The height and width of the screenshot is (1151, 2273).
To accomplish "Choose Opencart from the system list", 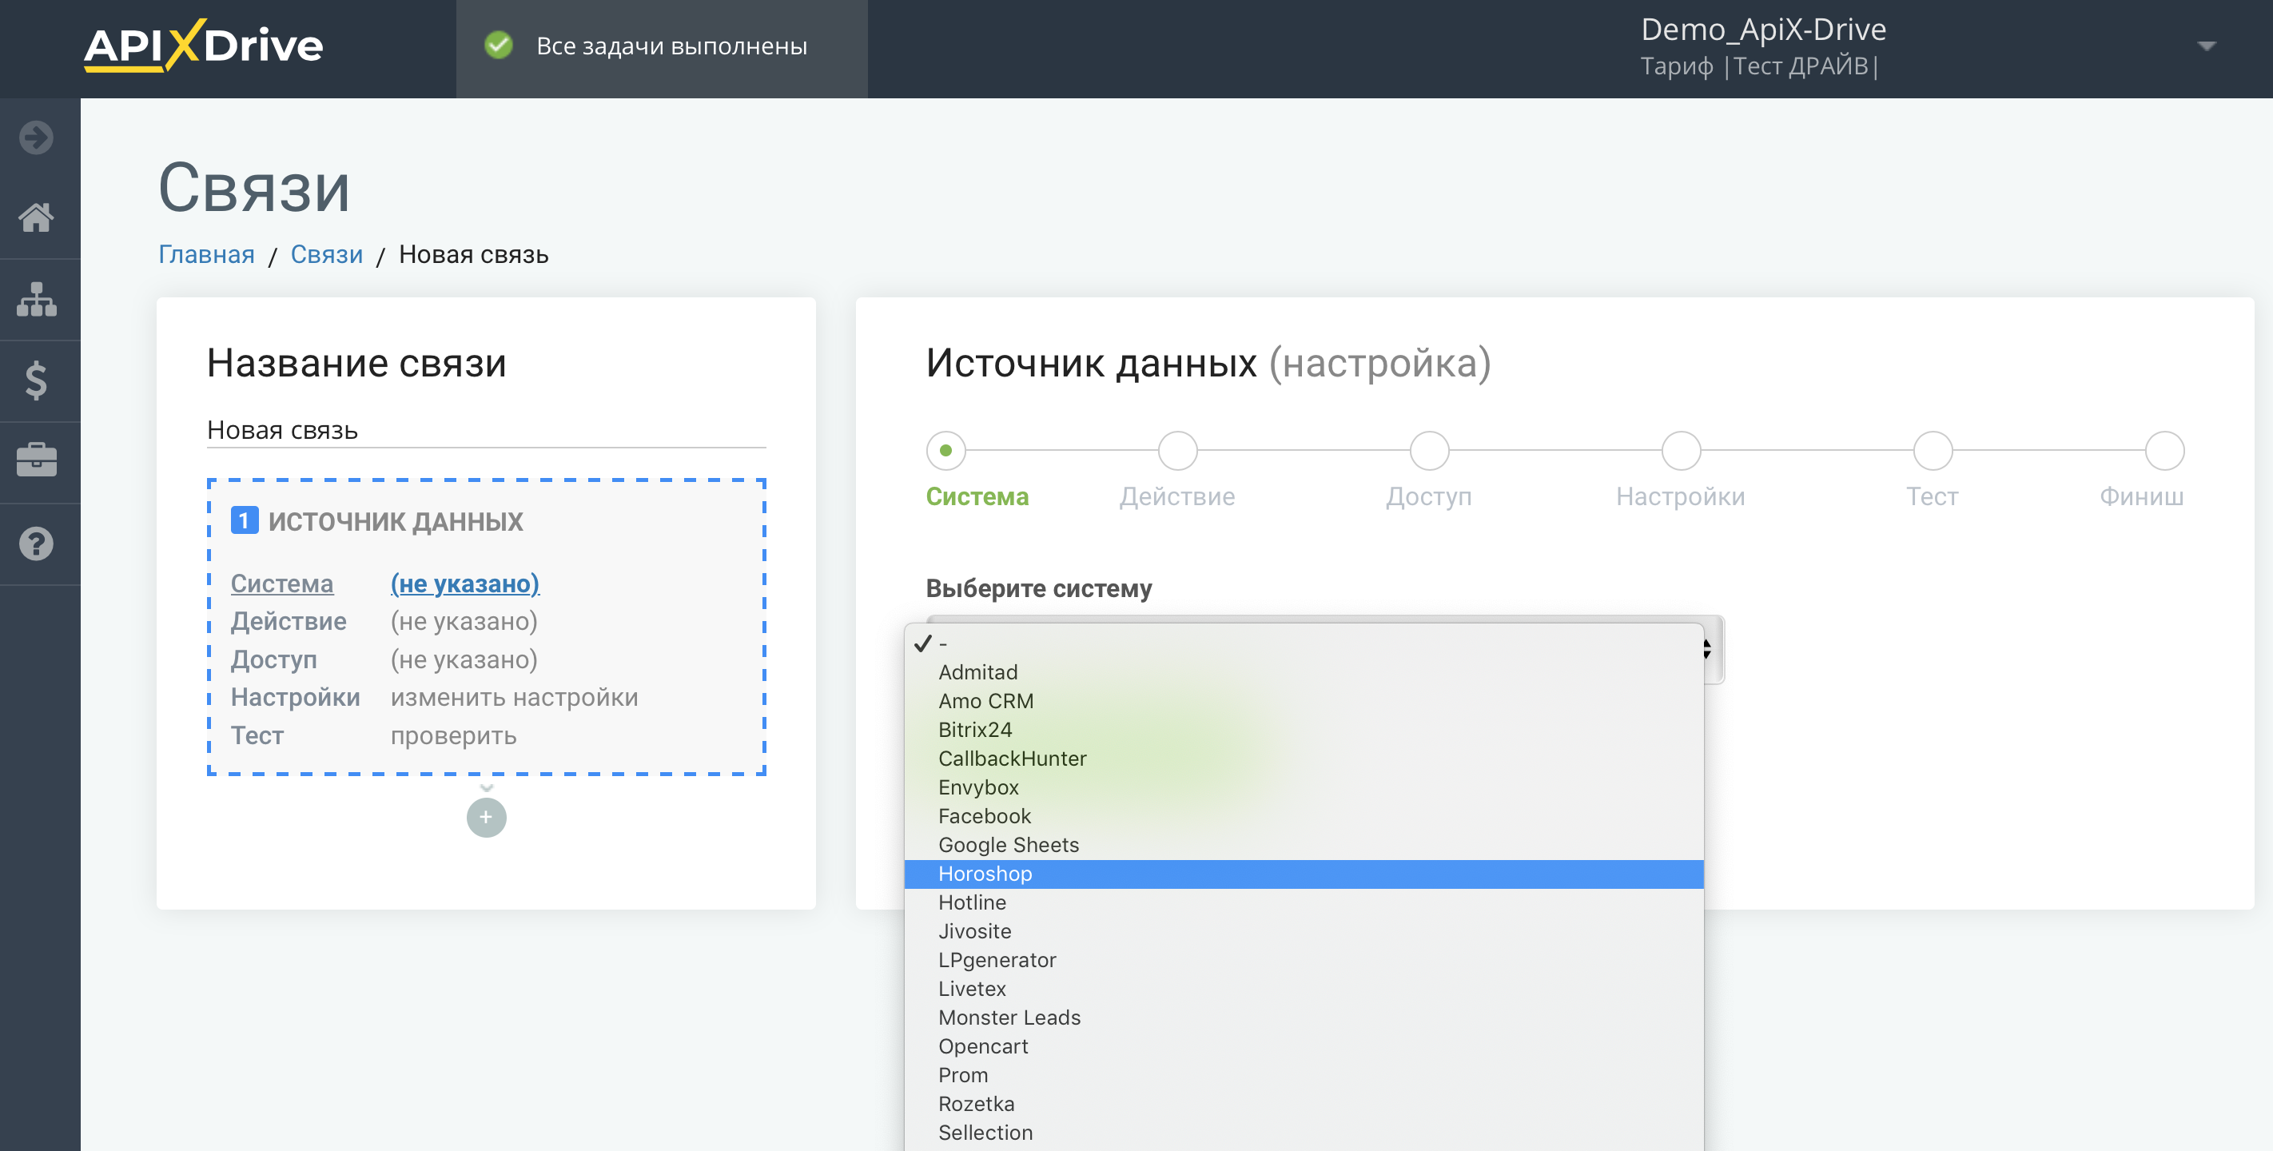I will (1304, 1047).
